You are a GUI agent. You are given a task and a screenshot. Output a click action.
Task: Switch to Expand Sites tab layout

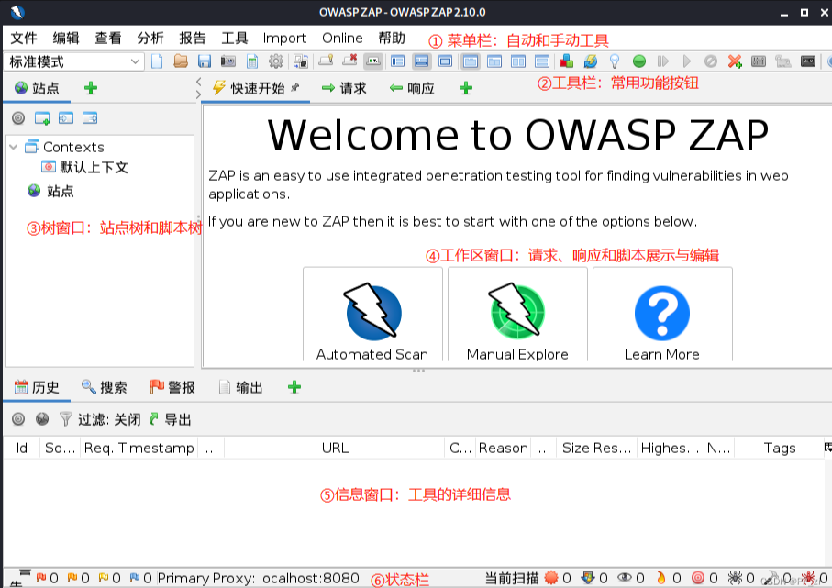point(397,61)
